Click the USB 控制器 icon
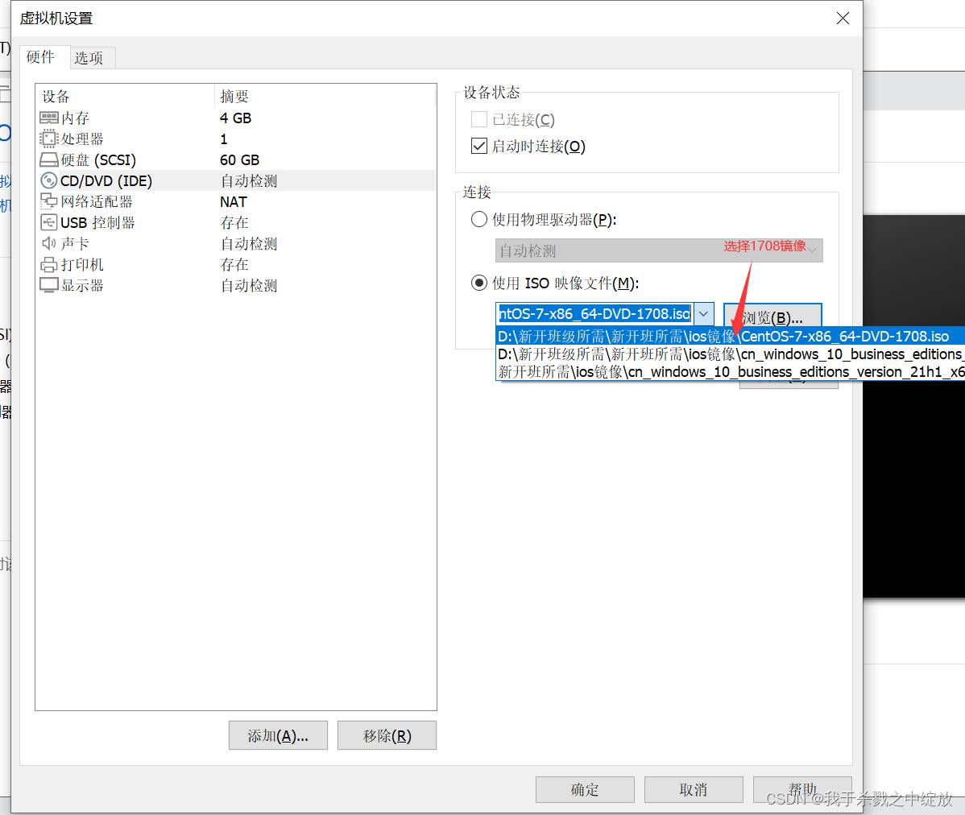965x815 pixels. click(49, 223)
